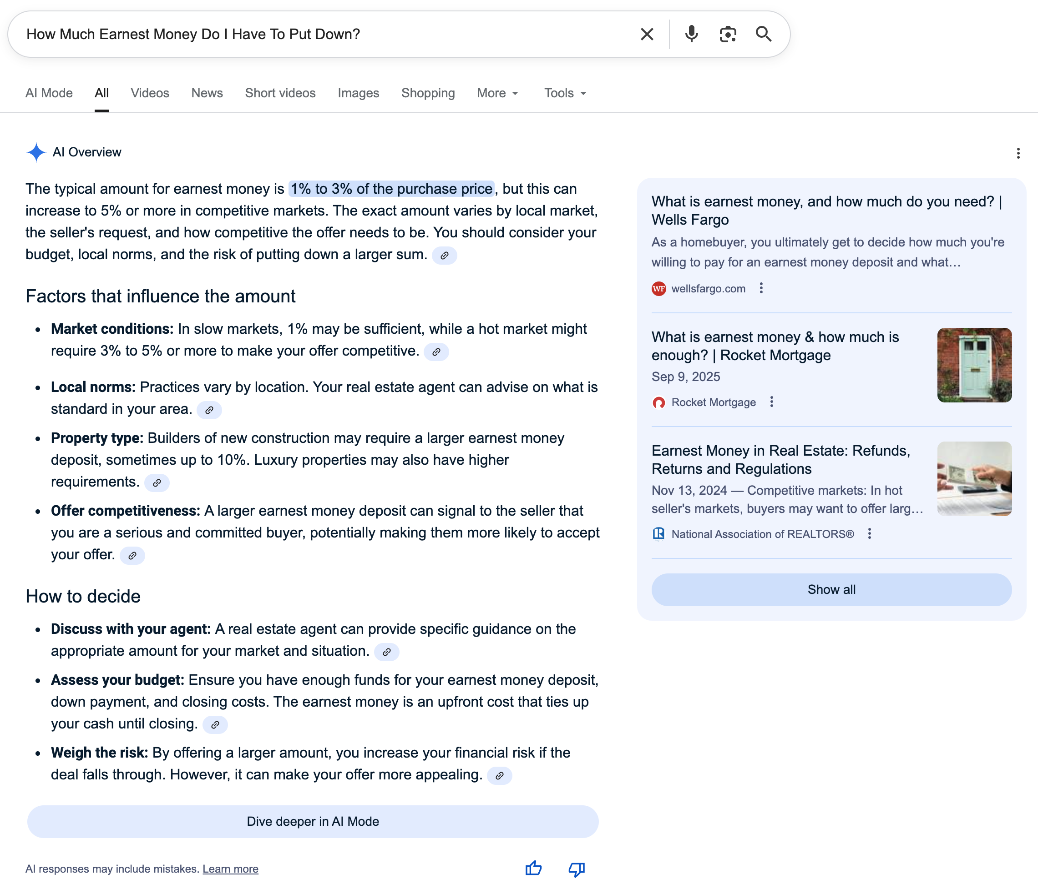Give thumbs up to AI response

click(533, 869)
